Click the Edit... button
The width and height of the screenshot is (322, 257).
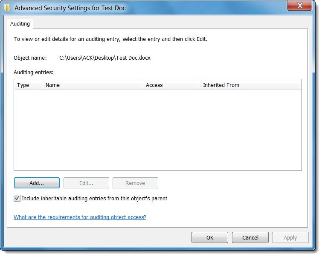pos(86,183)
